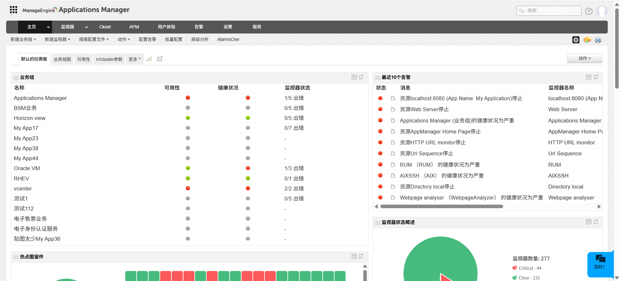Click the alarms widget scroll right arrow
The image size is (620, 281).
599,207
